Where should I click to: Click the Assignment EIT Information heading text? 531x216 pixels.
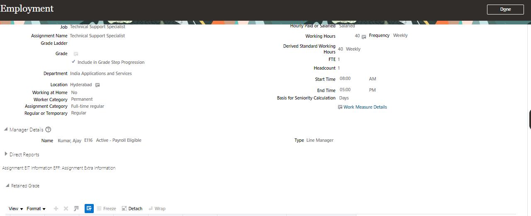(x=58, y=168)
